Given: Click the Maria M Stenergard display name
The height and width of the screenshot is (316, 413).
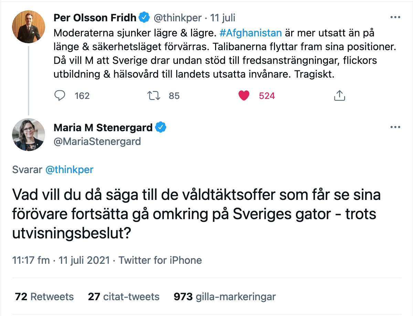Looking at the screenshot, I should 103,127.
